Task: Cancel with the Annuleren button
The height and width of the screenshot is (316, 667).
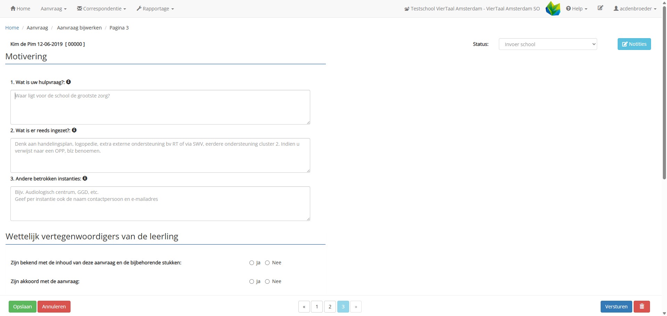Action: [54, 307]
